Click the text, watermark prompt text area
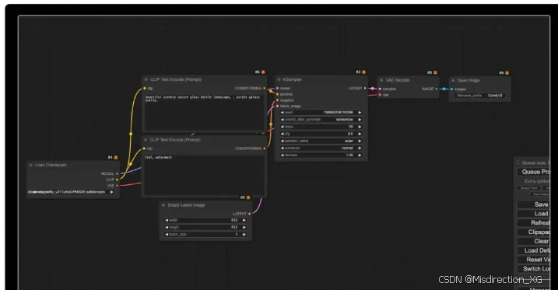558x290 pixels. [x=204, y=174]
